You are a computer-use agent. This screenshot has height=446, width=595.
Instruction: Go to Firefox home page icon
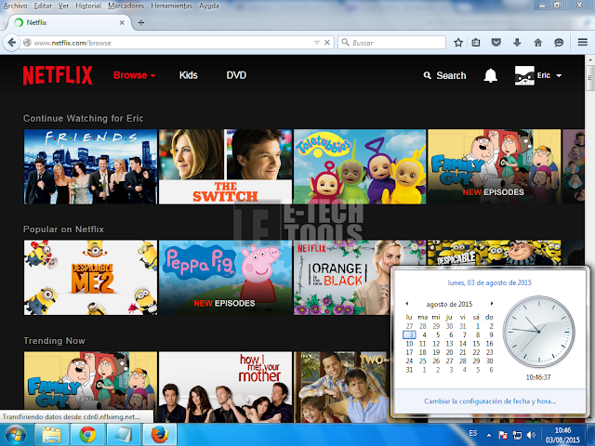point(537,43)
